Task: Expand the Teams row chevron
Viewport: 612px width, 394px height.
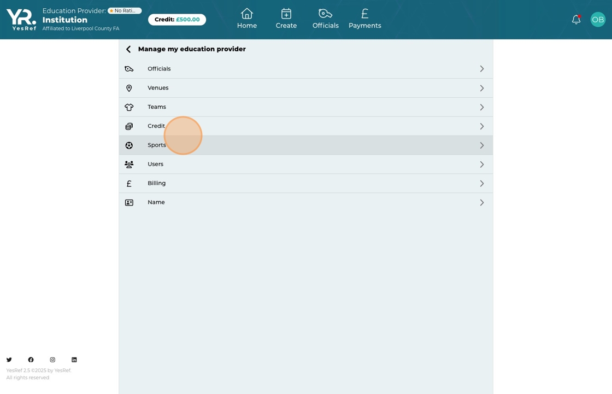Action: pyautogui.click(x=481, y=107)
